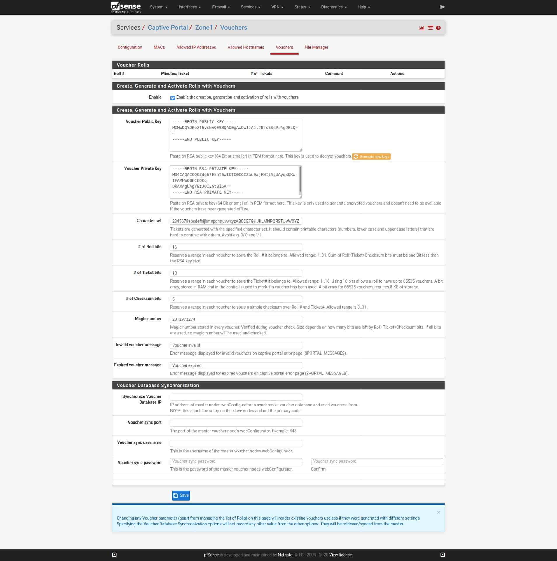Click the Zone1 breadcrumb link
This screenshot has height=561, width=557.
(x=204, y=28)
